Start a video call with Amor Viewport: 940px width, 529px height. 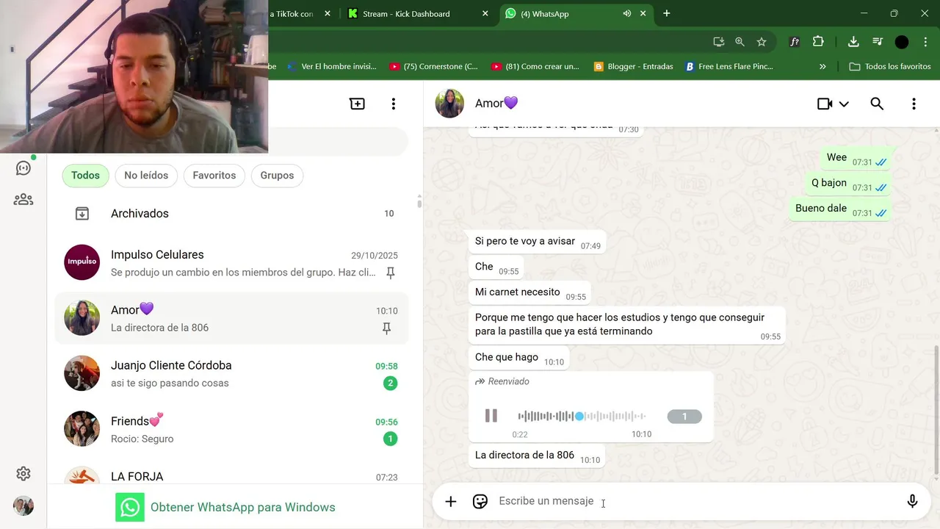tap(825, 104)
